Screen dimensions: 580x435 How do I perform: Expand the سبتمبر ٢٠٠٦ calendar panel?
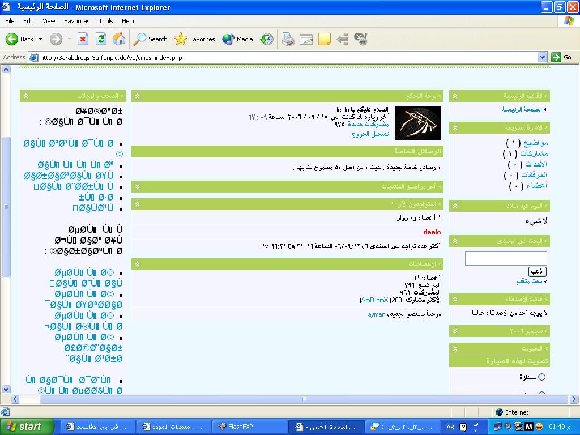coord(455,331)
